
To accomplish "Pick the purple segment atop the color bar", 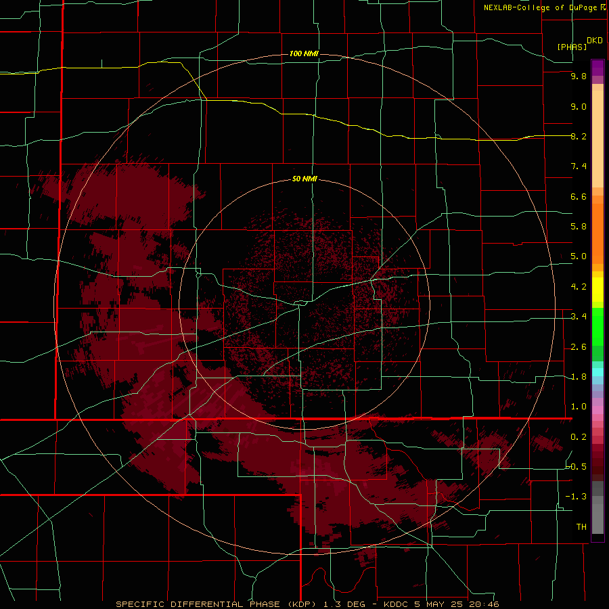I will (597, 68).
